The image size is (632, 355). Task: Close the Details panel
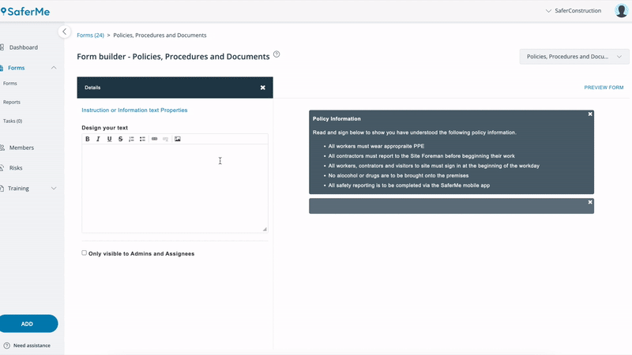pos(263,88)
